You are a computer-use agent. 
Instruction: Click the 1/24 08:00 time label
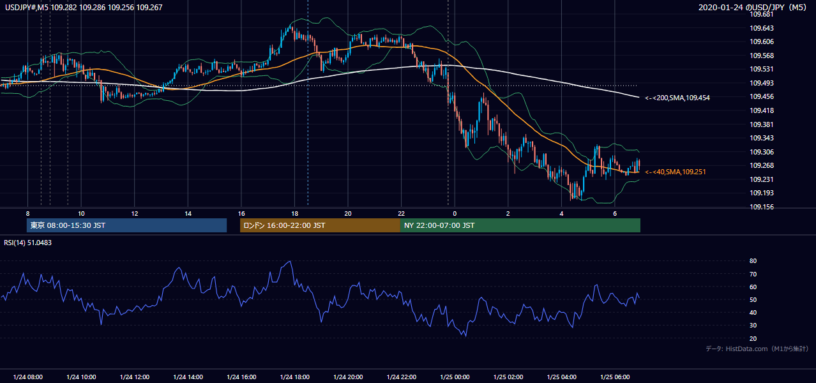click(x=28, y=377)
